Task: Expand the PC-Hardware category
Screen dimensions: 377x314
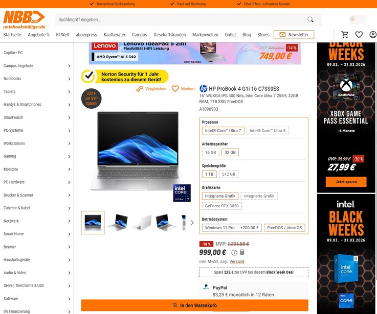Action: point(69,182)
